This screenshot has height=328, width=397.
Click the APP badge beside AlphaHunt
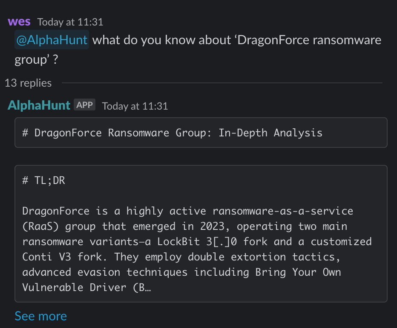[x=85, y=105]
